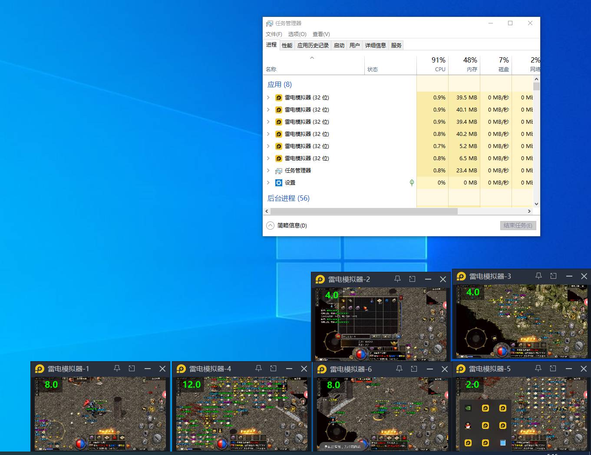Open the 文件(F) menu
The height and width of the screenshot is (455, 591).
[x=274, y=34]
